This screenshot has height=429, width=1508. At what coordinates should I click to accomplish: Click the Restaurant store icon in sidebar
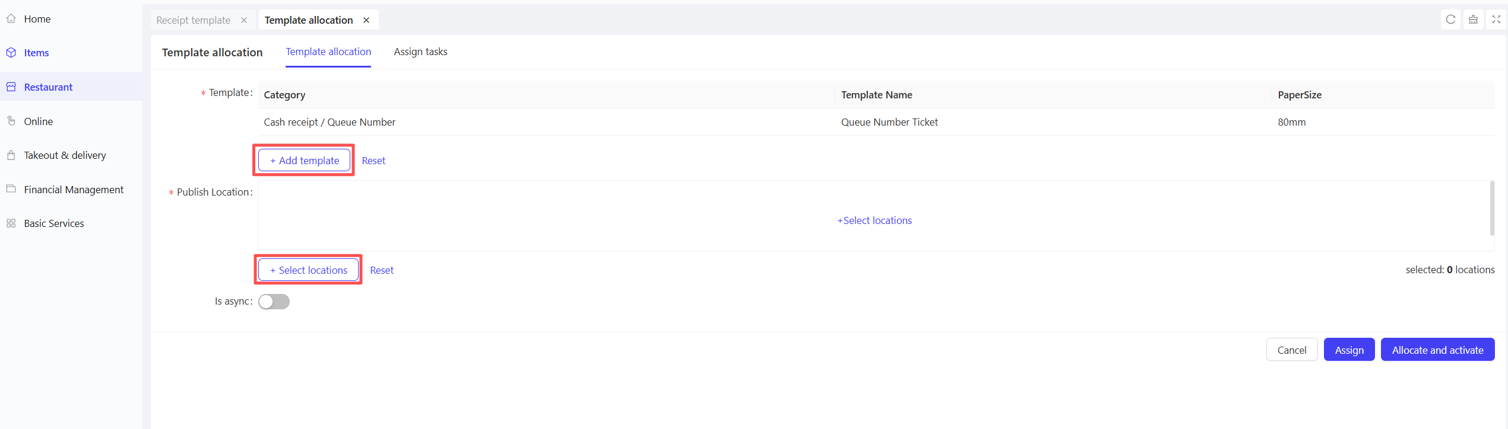coord(11,87)
